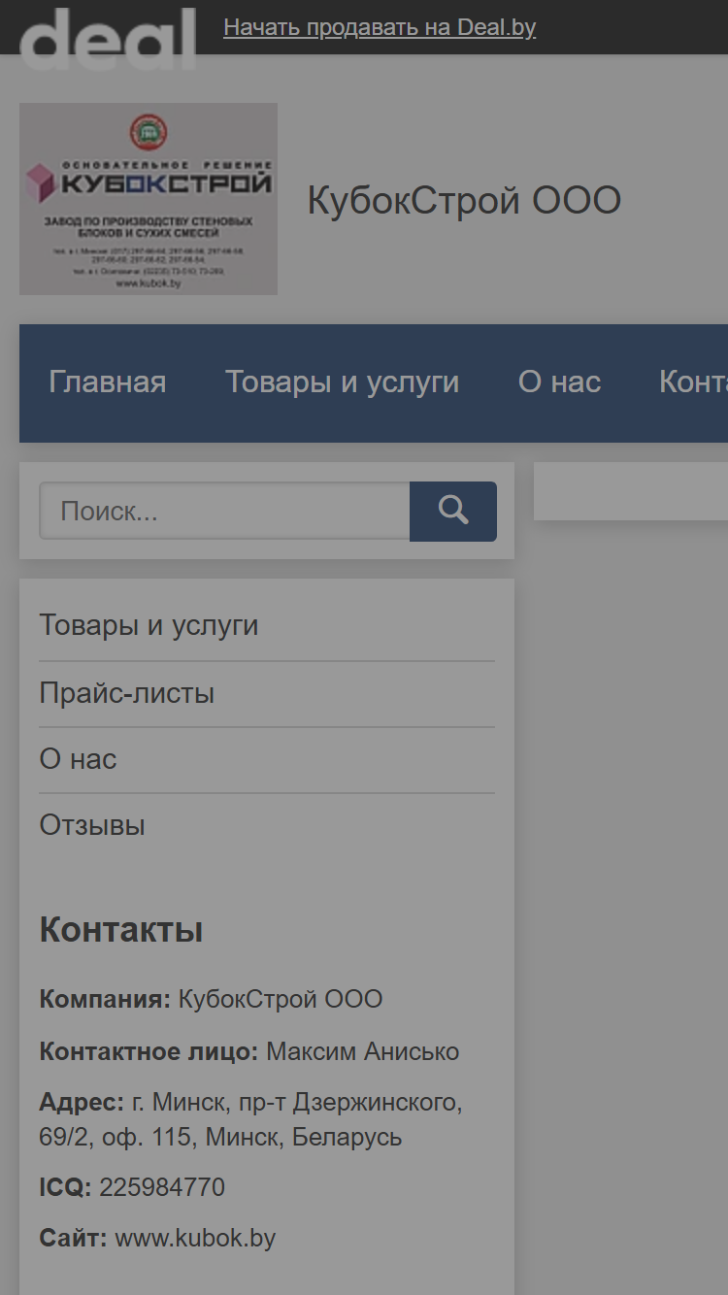Open the О нас tab in the blue navbar
728x1295 pixels.
tap(560, 382)
